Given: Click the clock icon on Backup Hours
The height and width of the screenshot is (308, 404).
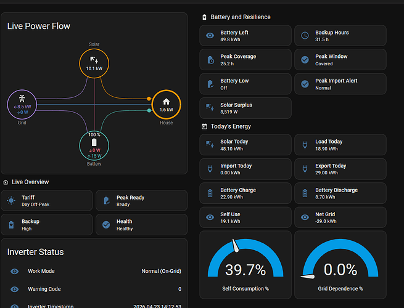Looking at the screenshot, I should (305, 36).
